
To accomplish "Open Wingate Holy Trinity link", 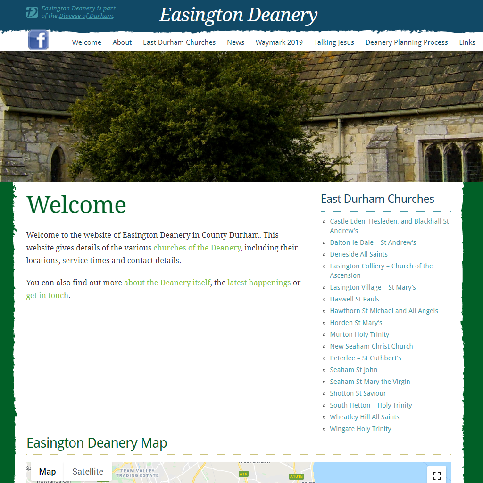I will point(360,429).
